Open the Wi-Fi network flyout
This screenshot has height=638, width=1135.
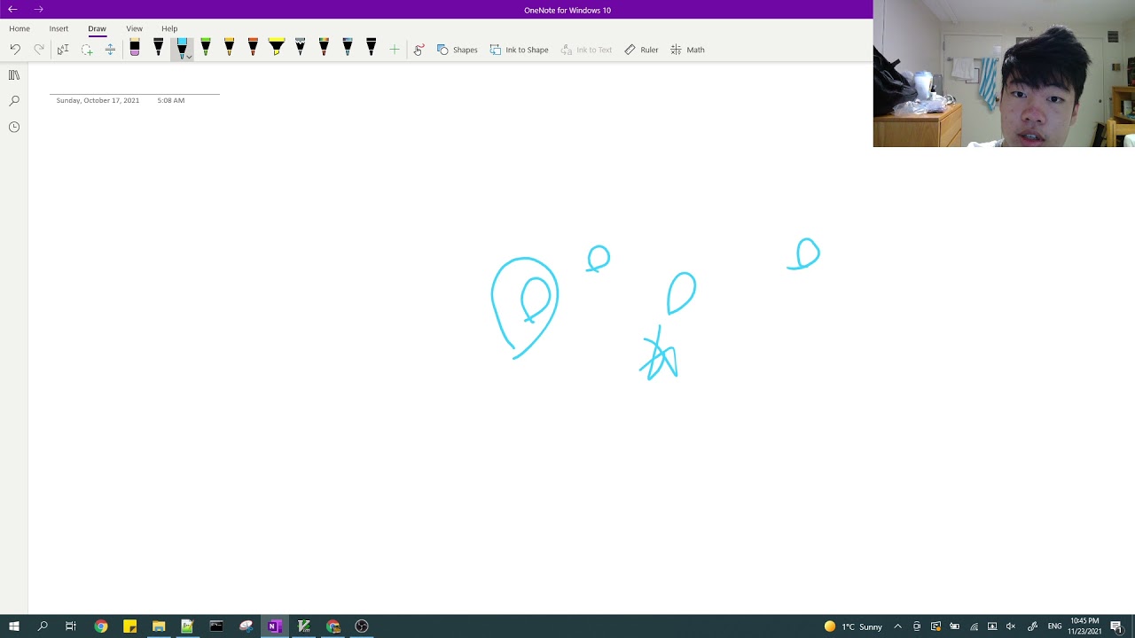click(x=974, y=626)
